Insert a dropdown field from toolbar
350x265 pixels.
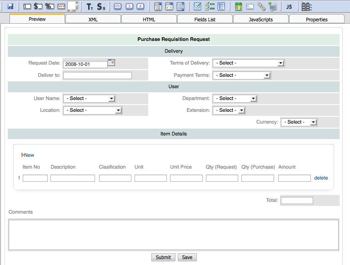(x=158, y=6)
